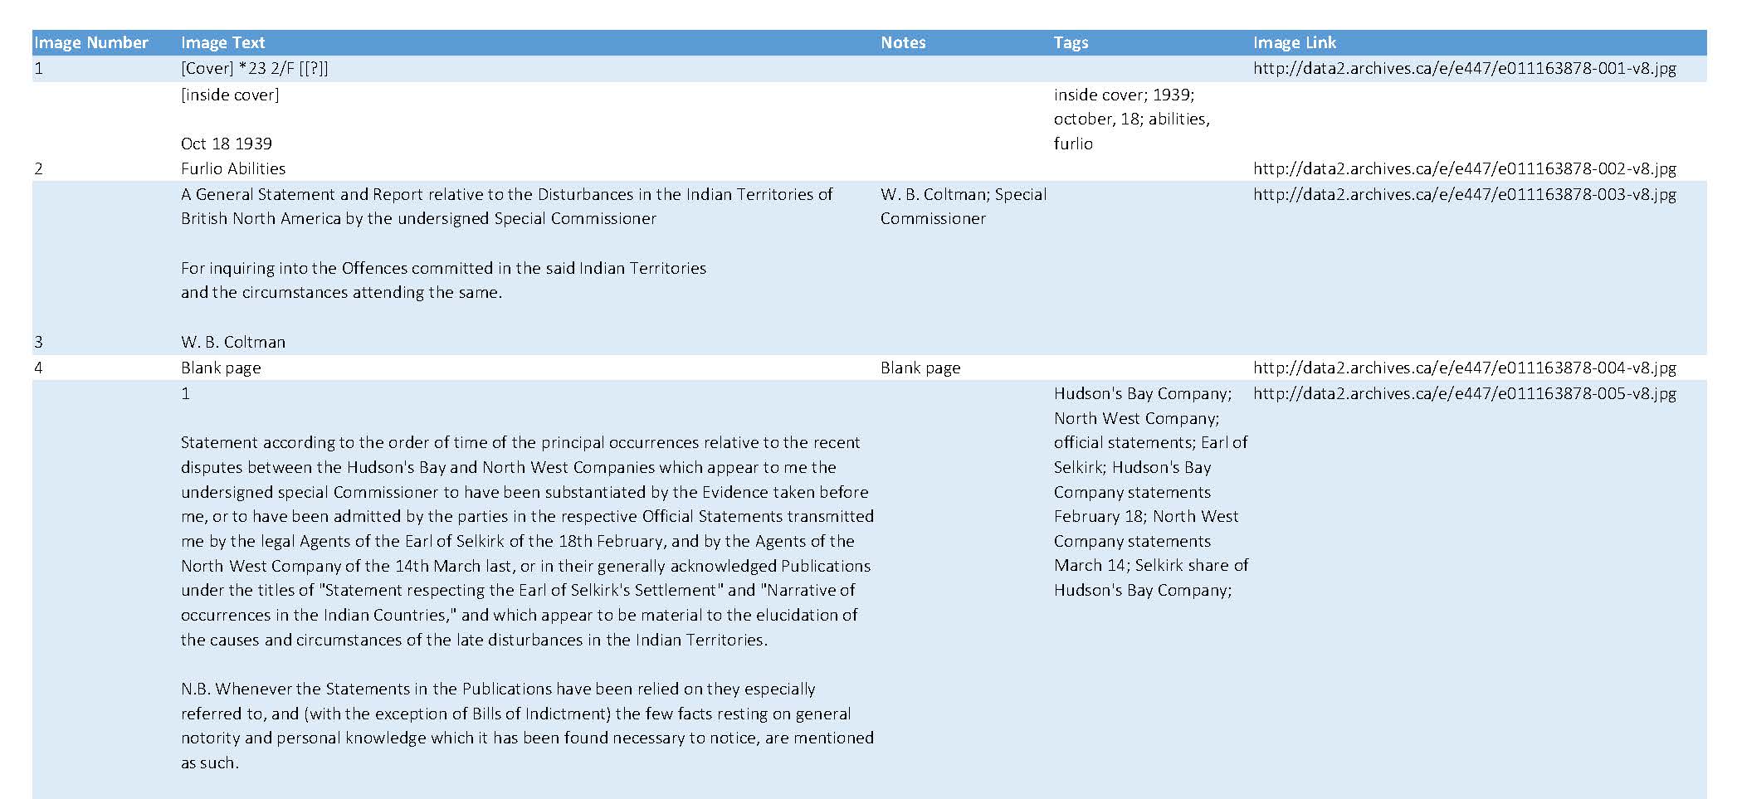The width and height of the screenshot is (1737, 799).
Task: Click the "Hudson's Bay Company" tags cell
Action: (x=1150, y=491)
